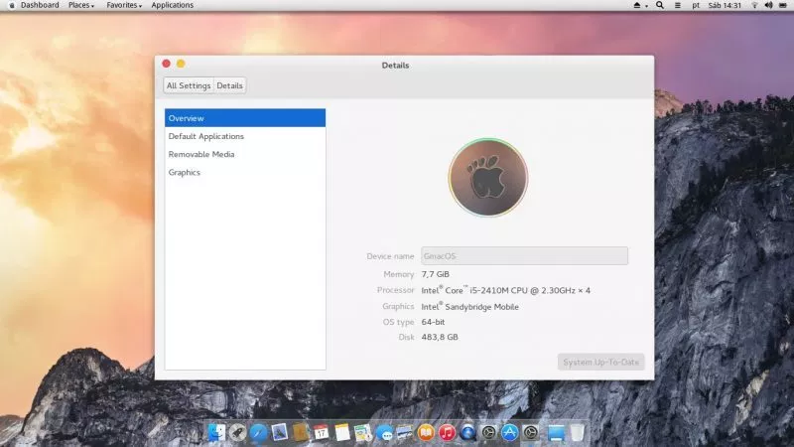This screenshot has width=794, height=447.
Task: Open the yellow Notes icon in dock
Action: [x=342, y=432]
